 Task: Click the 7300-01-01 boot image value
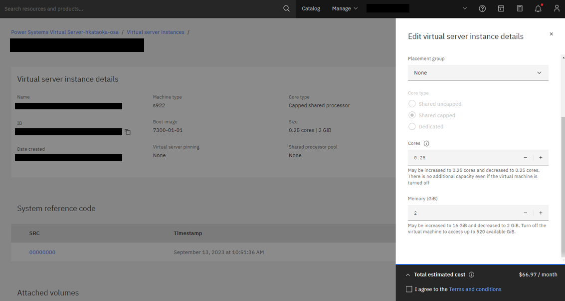[168, 130]
